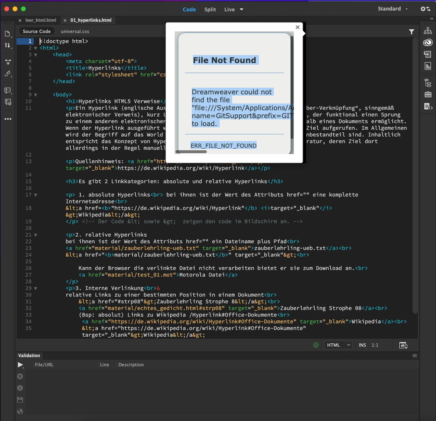This screenshot has width=436, height=421.
Task: Open the Files panel icon
Action: point(427,31)
